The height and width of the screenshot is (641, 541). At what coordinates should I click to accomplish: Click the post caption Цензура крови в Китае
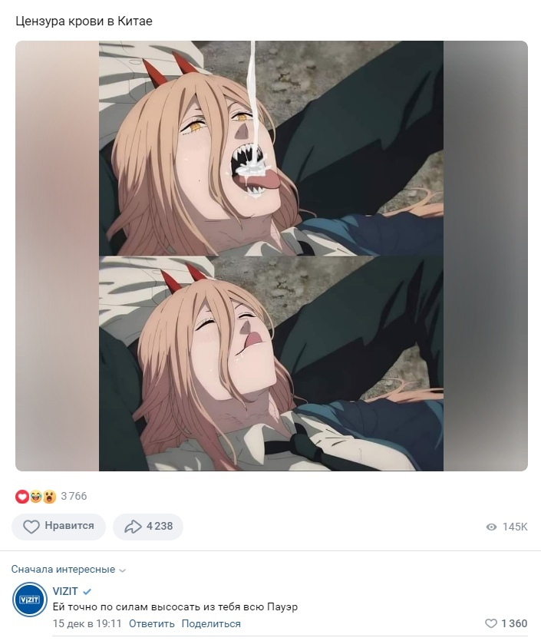(x=84, y=21)
